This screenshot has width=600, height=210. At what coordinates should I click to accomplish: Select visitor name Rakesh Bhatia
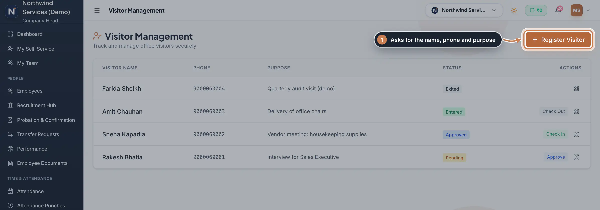pos(122,157)
